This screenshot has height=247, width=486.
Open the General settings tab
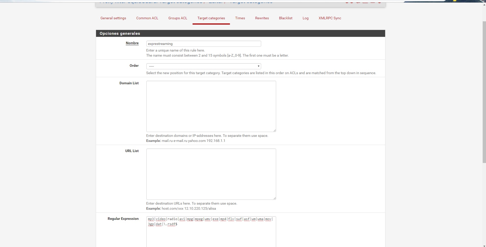113,18
